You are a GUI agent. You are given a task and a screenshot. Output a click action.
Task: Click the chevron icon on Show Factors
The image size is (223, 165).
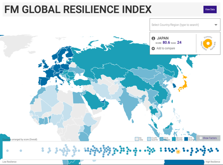point(201,138)
